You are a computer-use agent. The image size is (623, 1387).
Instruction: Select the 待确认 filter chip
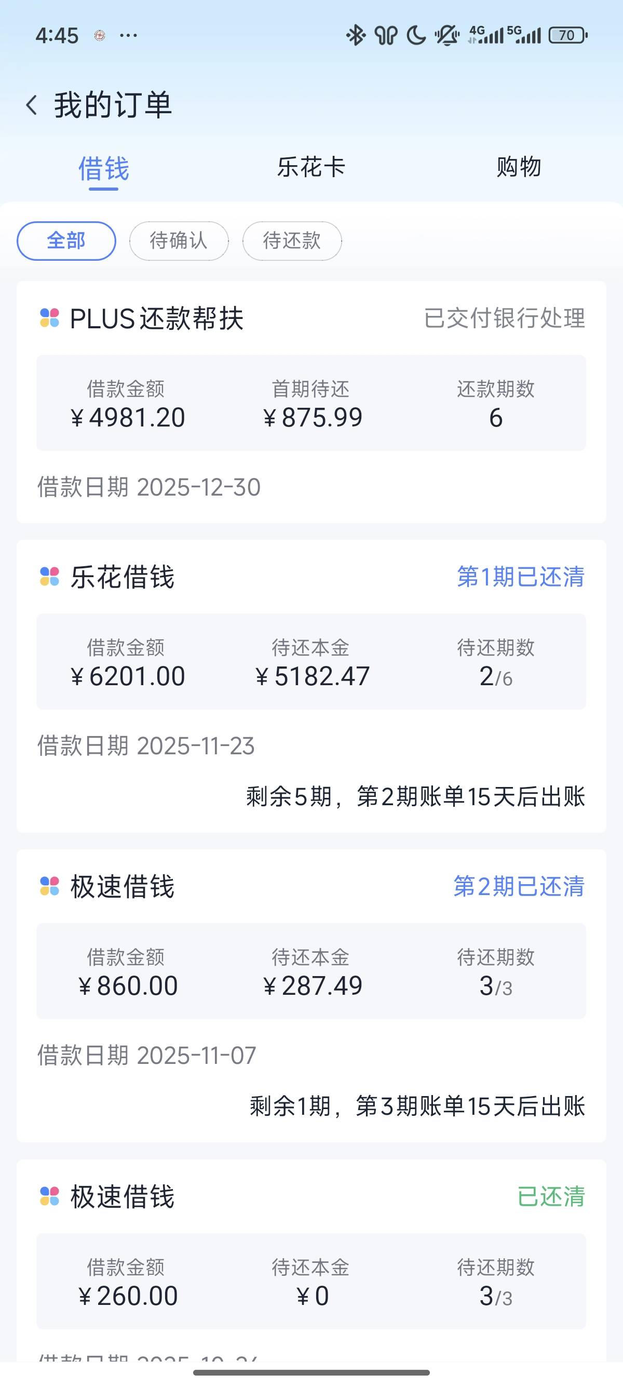tap(179, 241)
